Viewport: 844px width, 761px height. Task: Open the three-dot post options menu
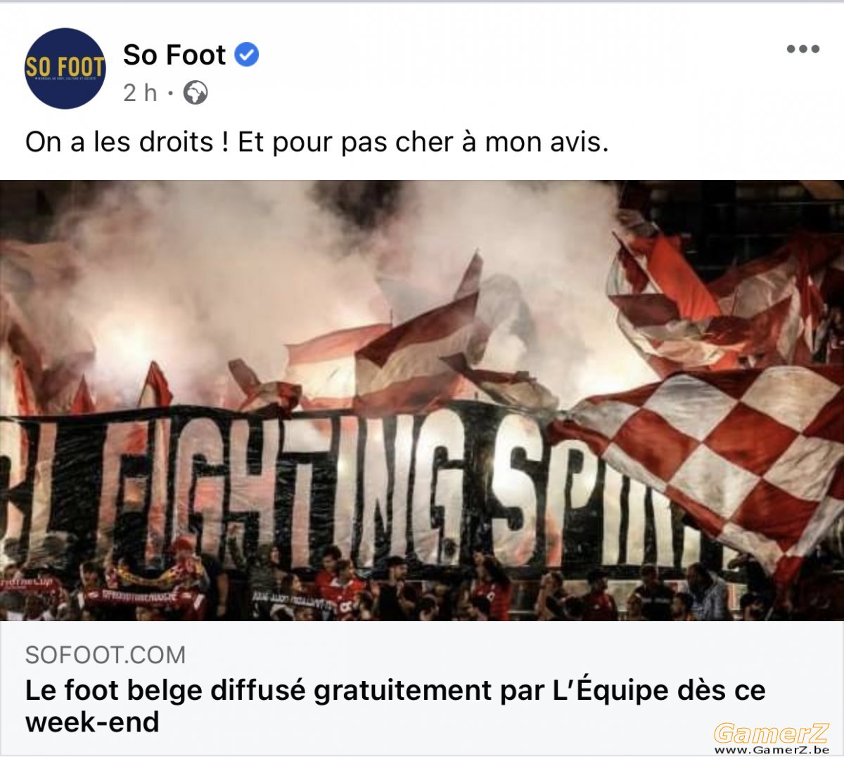(x=803, y=49)
